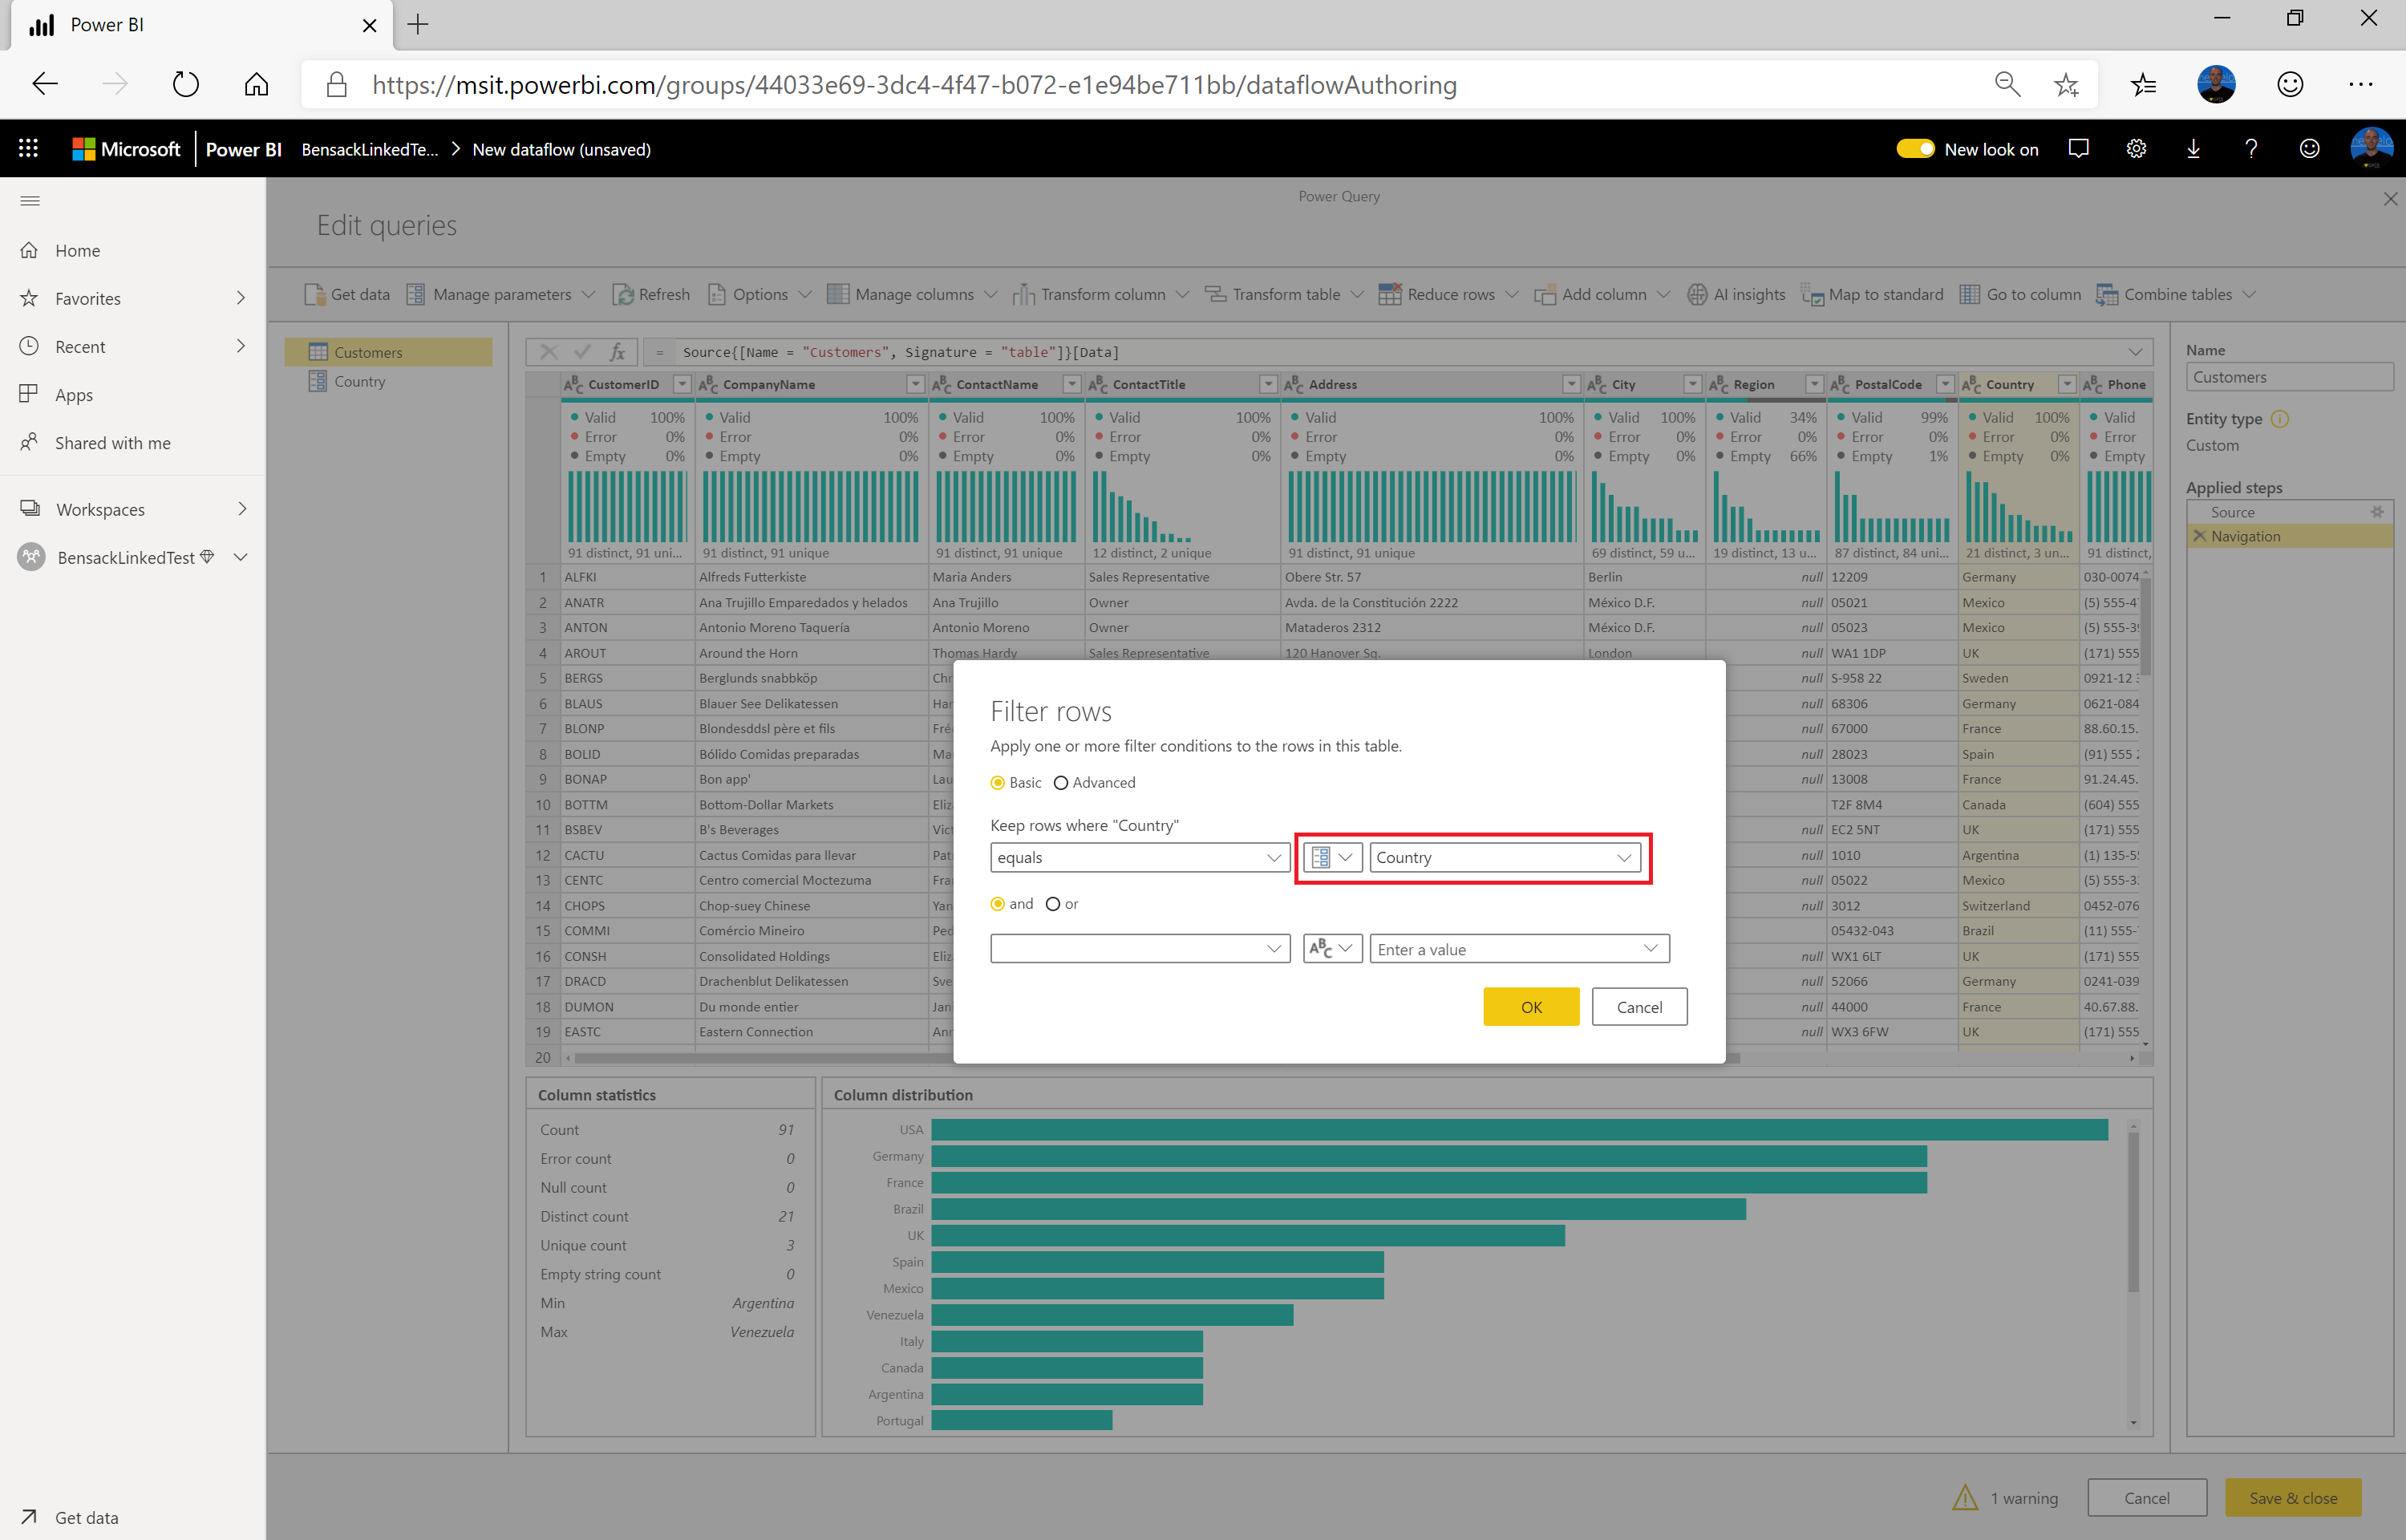The height and width of the screenshot is (1540, 2406).
Task: Click the Name input field
Action: point(2287,377)
